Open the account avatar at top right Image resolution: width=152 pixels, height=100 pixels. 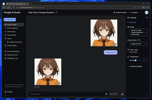click(147, 12)
